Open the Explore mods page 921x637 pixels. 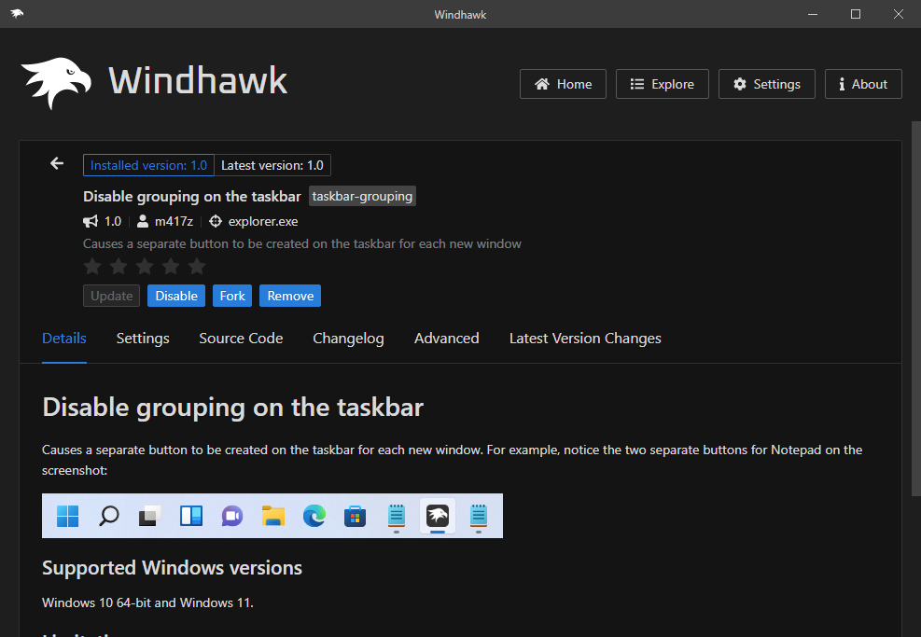click(662, 84)
